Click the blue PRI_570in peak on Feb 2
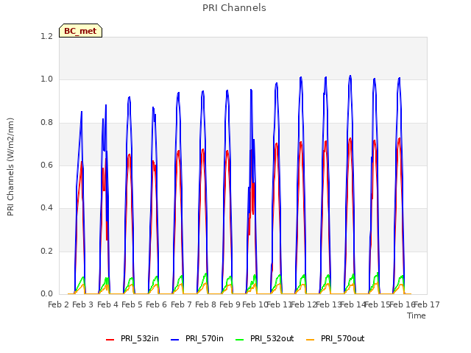471x353 pixels. [x=82, y=112]
